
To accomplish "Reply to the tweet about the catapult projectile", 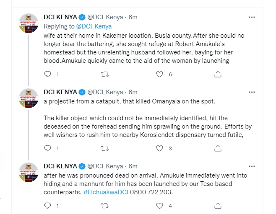I will (x=48, y=148).
